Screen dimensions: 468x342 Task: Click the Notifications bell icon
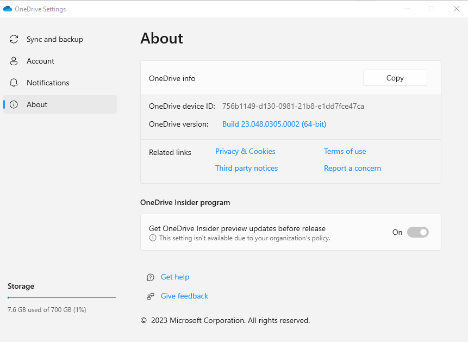coord(14,83)
